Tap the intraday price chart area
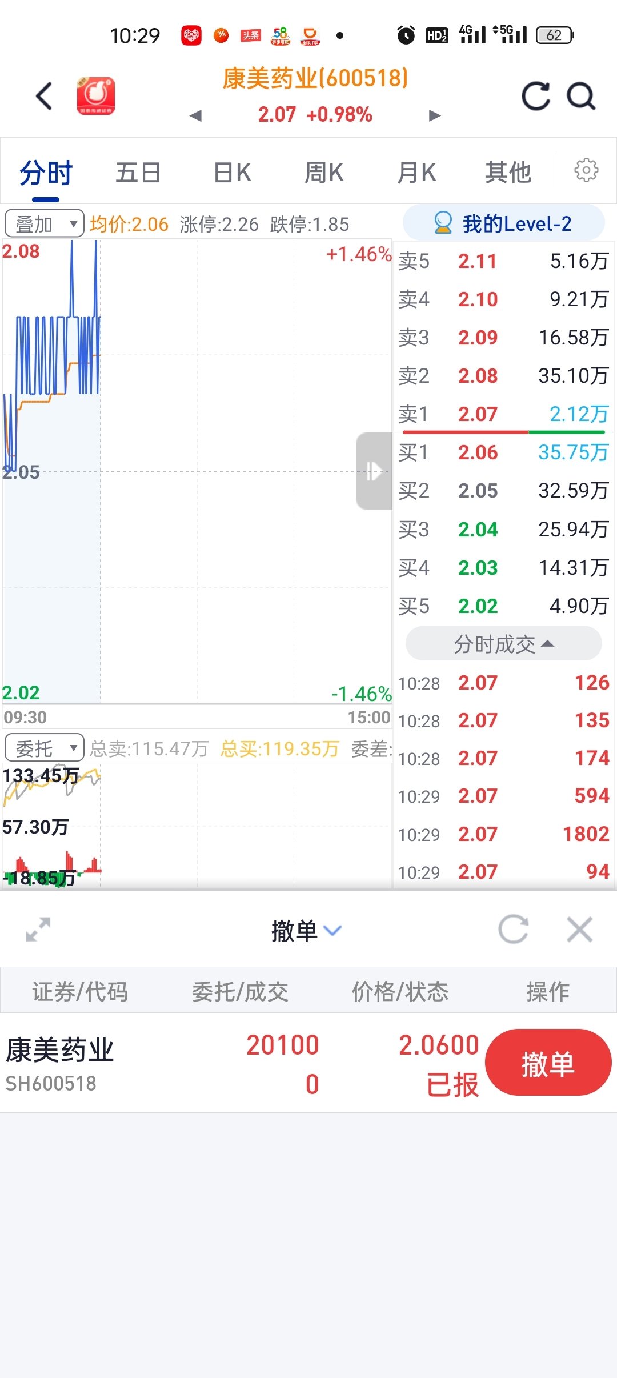This screenshot has width=617, height=1378. (197, 471)
